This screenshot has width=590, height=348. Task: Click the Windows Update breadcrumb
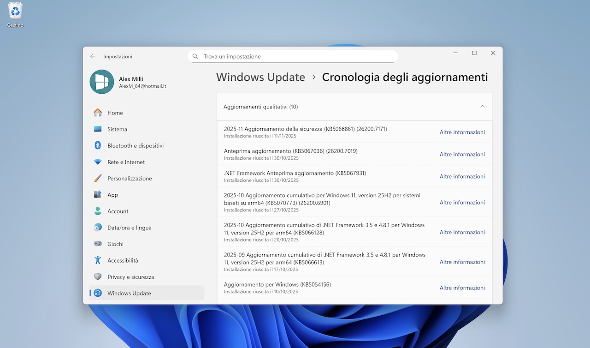point(260,77)
